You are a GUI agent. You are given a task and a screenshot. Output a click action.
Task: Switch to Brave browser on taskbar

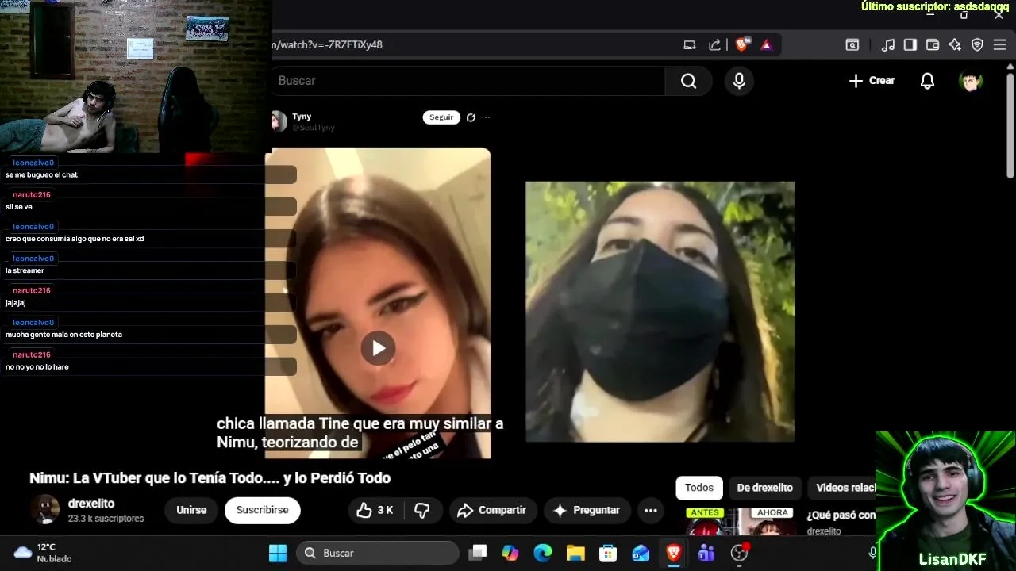[x=674, y=554]
